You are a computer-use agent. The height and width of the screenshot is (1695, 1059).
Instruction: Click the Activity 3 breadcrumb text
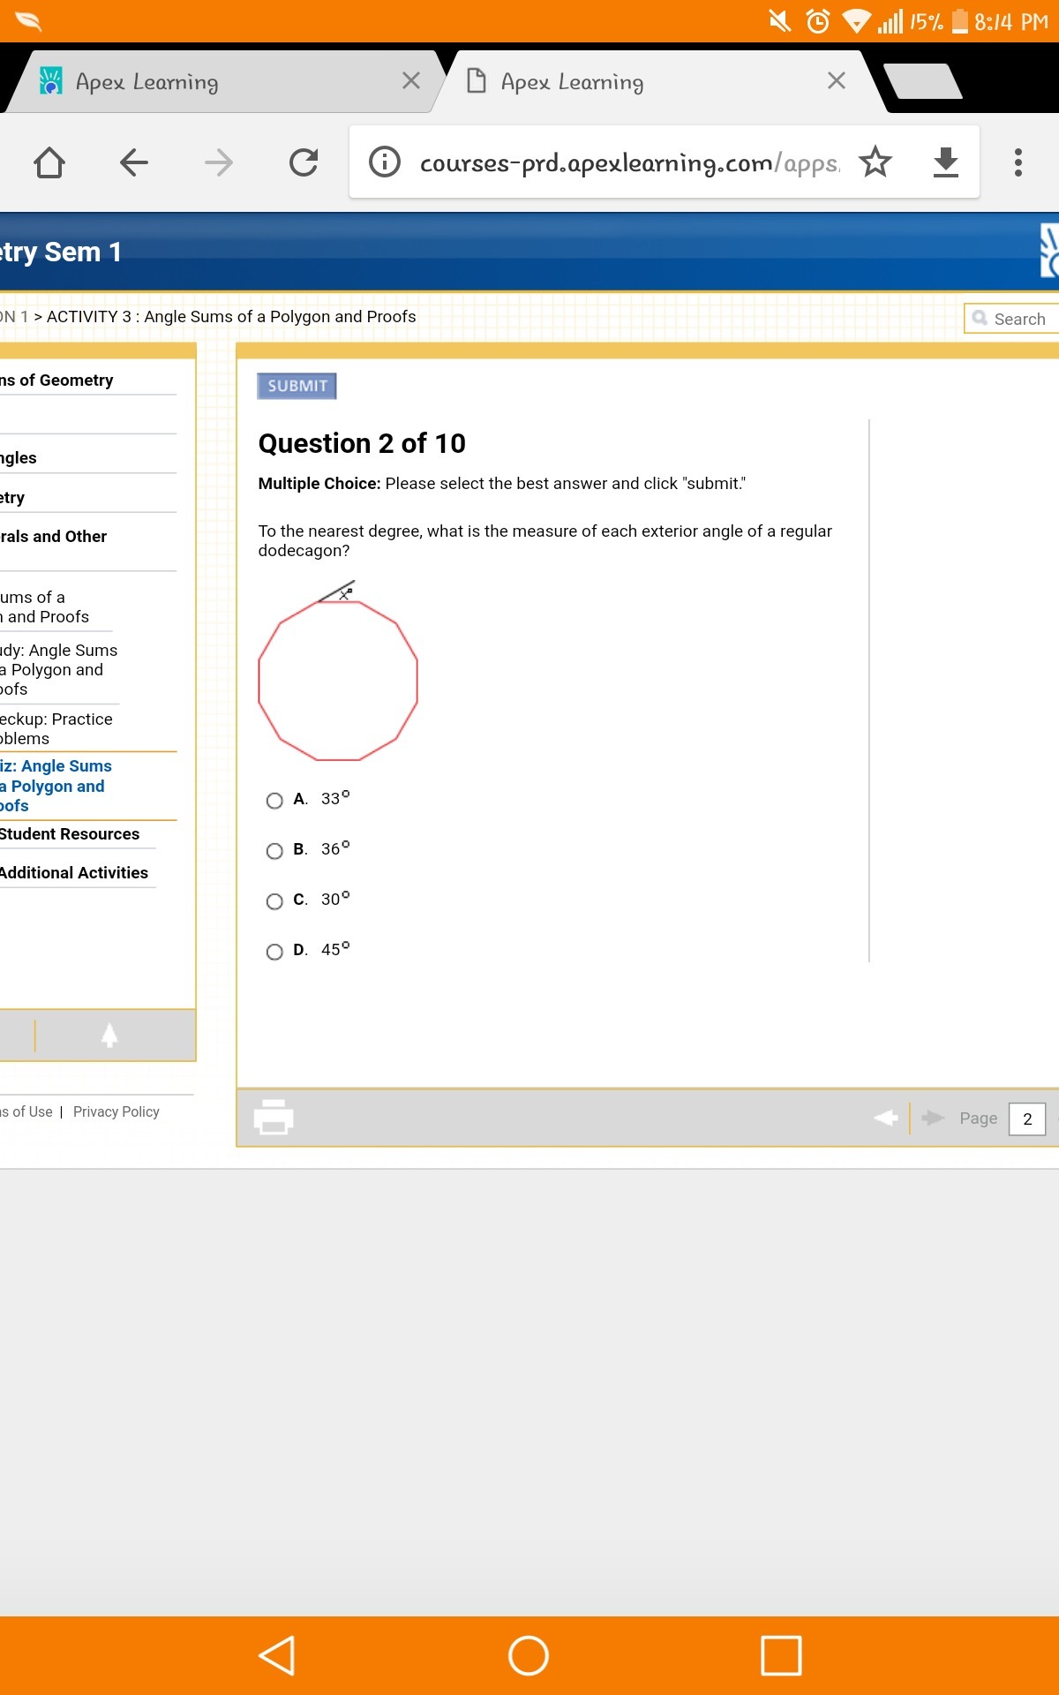tap(231, 317)
